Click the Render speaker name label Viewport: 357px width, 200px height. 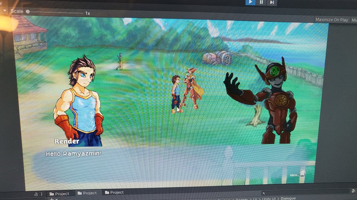(67, 141)
